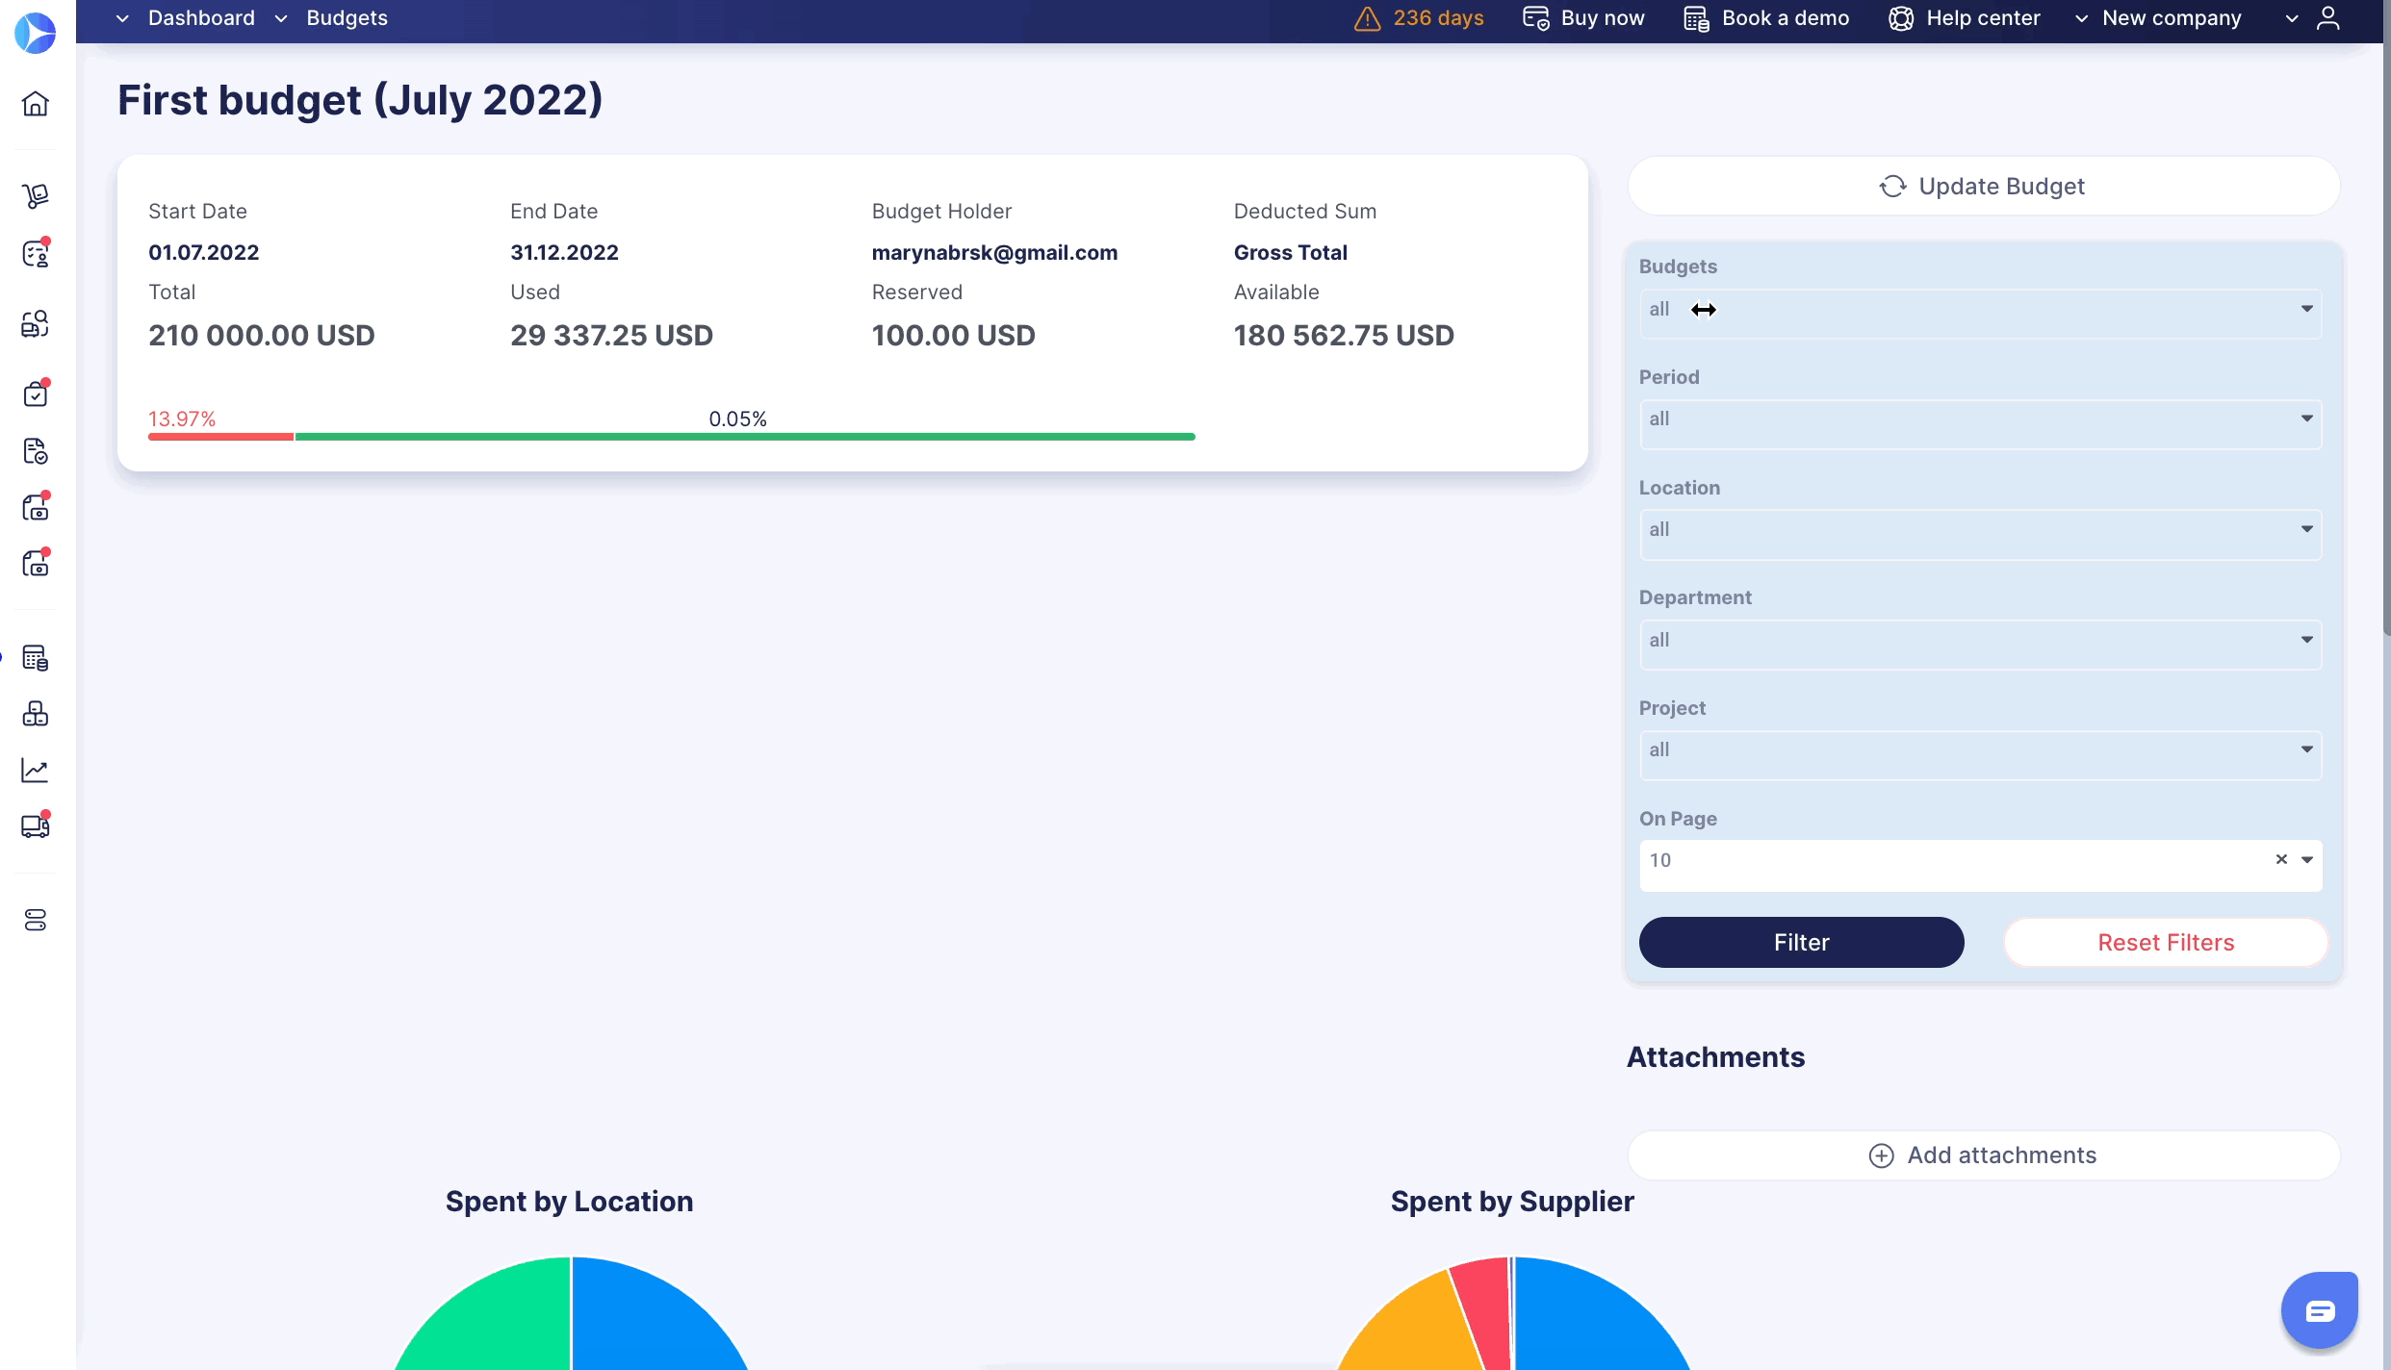Click the refresh icon in Update Budget

click(x=1892, y=187)
